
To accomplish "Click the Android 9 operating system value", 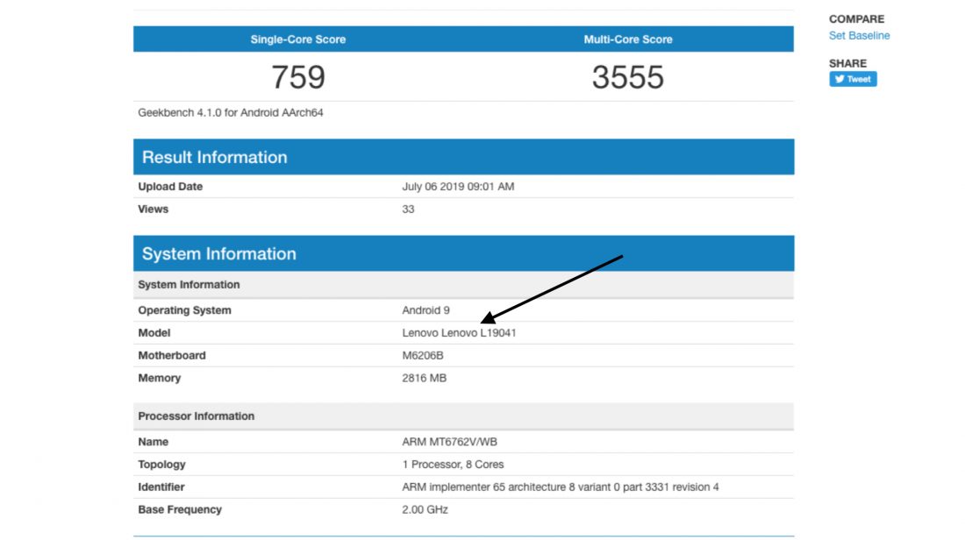I will (425, 310).
